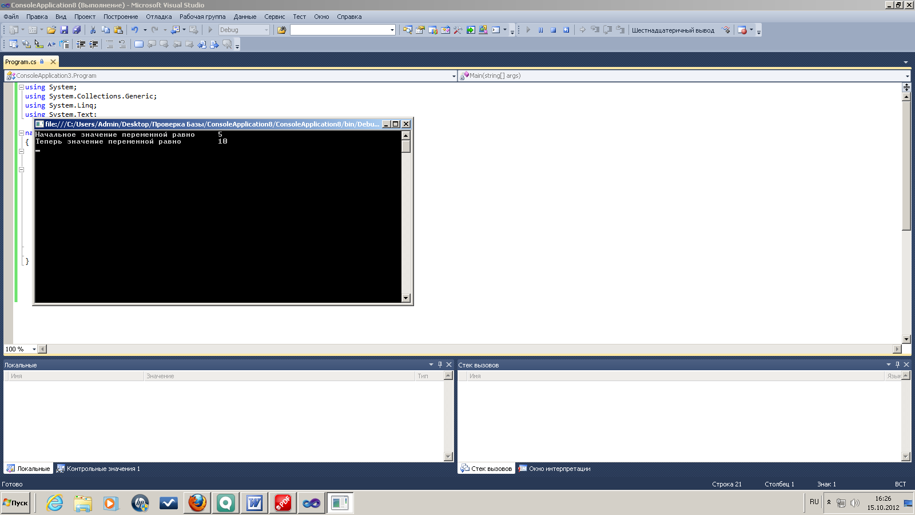The image size is (915, 515).
Task: Save the current file with the floppy disk icon
Action: click(x=64, y=30)
